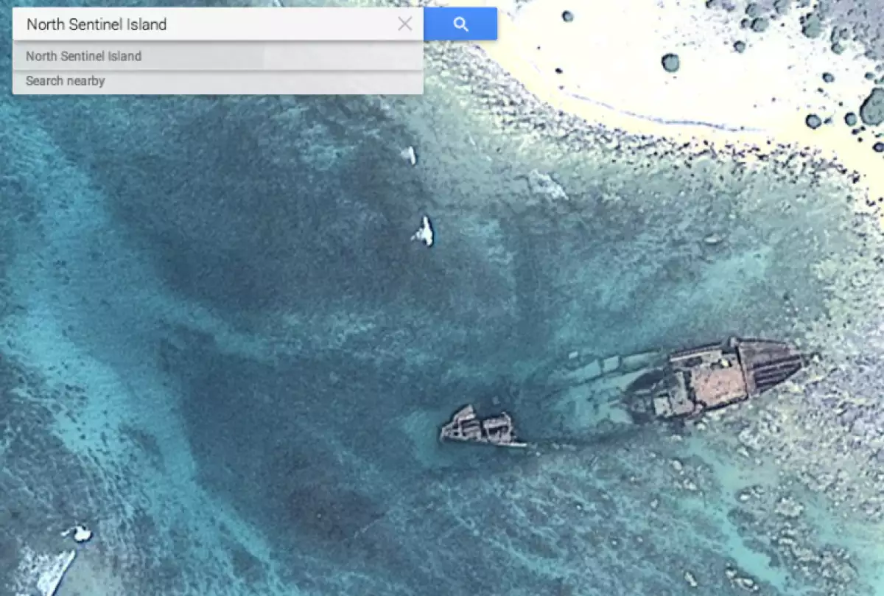Click the large rusted shipwreck deck
The height and width of the screenshot is (596, 884).
pyautogui.click(x=707, y=377)
